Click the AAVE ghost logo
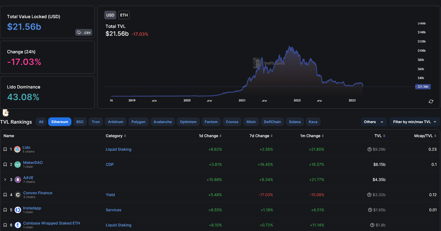 [x=18, y=180]
